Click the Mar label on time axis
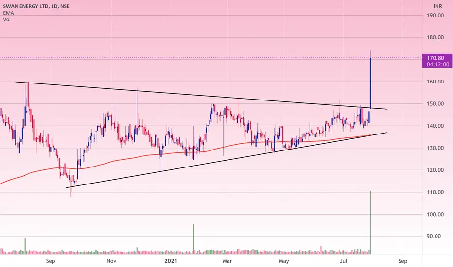The height and width of the screenshot is (267, 453). [x=227, y=261]
